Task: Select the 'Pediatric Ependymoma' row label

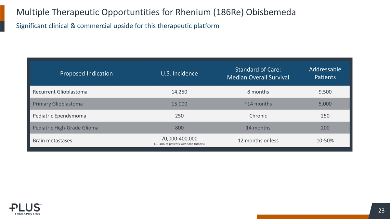Action: pyautogui.click(x=59, y=116)
